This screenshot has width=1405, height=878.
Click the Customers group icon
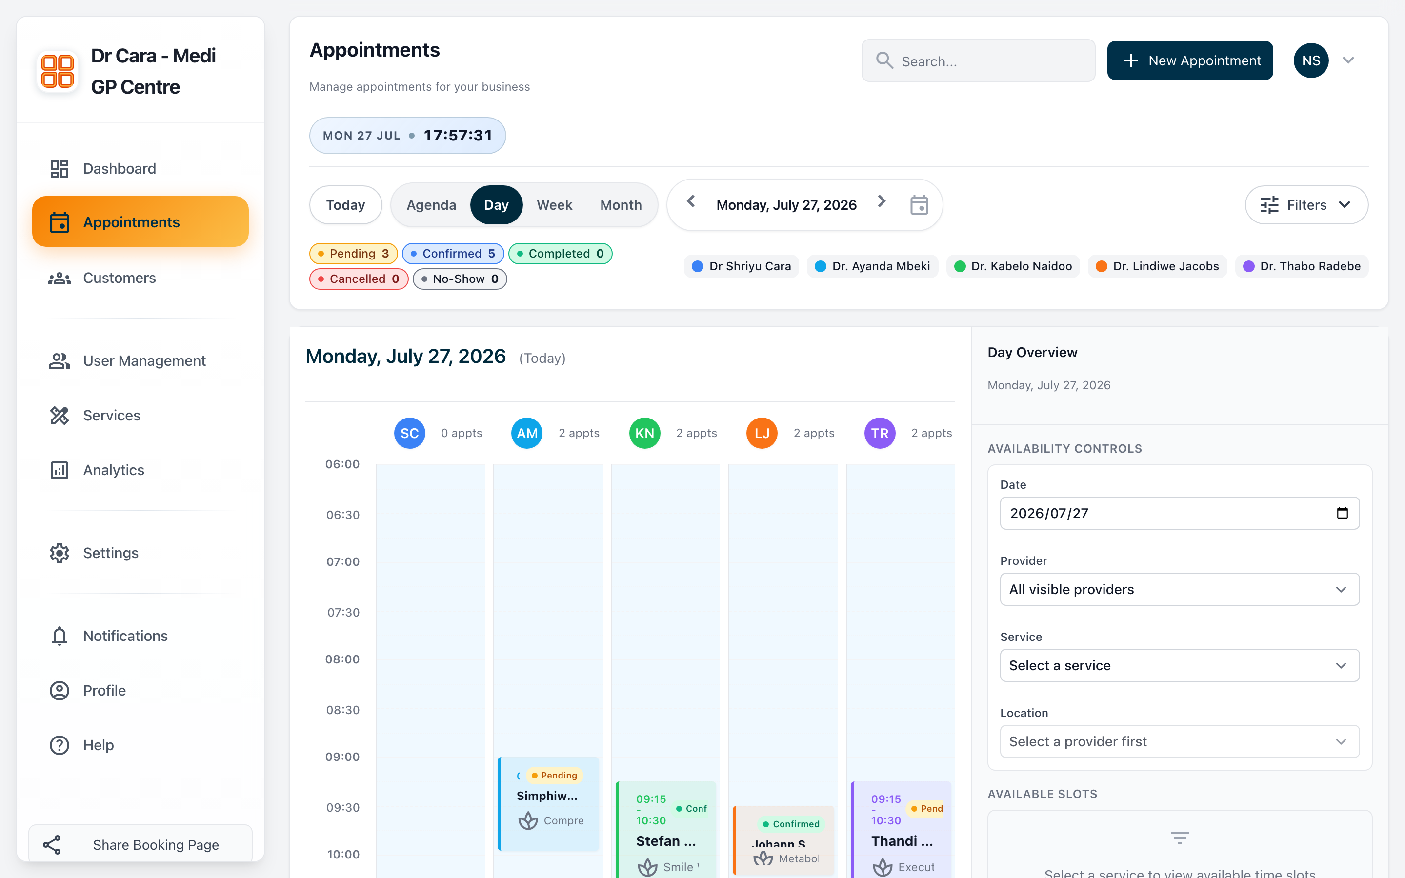(x=59, y=278)
